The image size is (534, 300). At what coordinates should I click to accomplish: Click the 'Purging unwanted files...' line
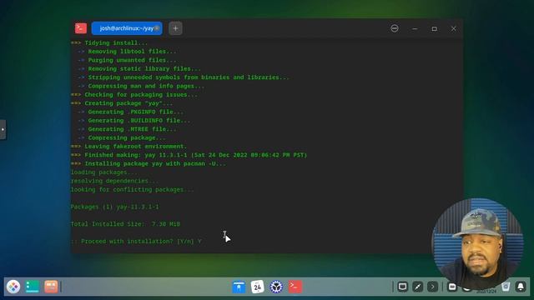point(127,60)
